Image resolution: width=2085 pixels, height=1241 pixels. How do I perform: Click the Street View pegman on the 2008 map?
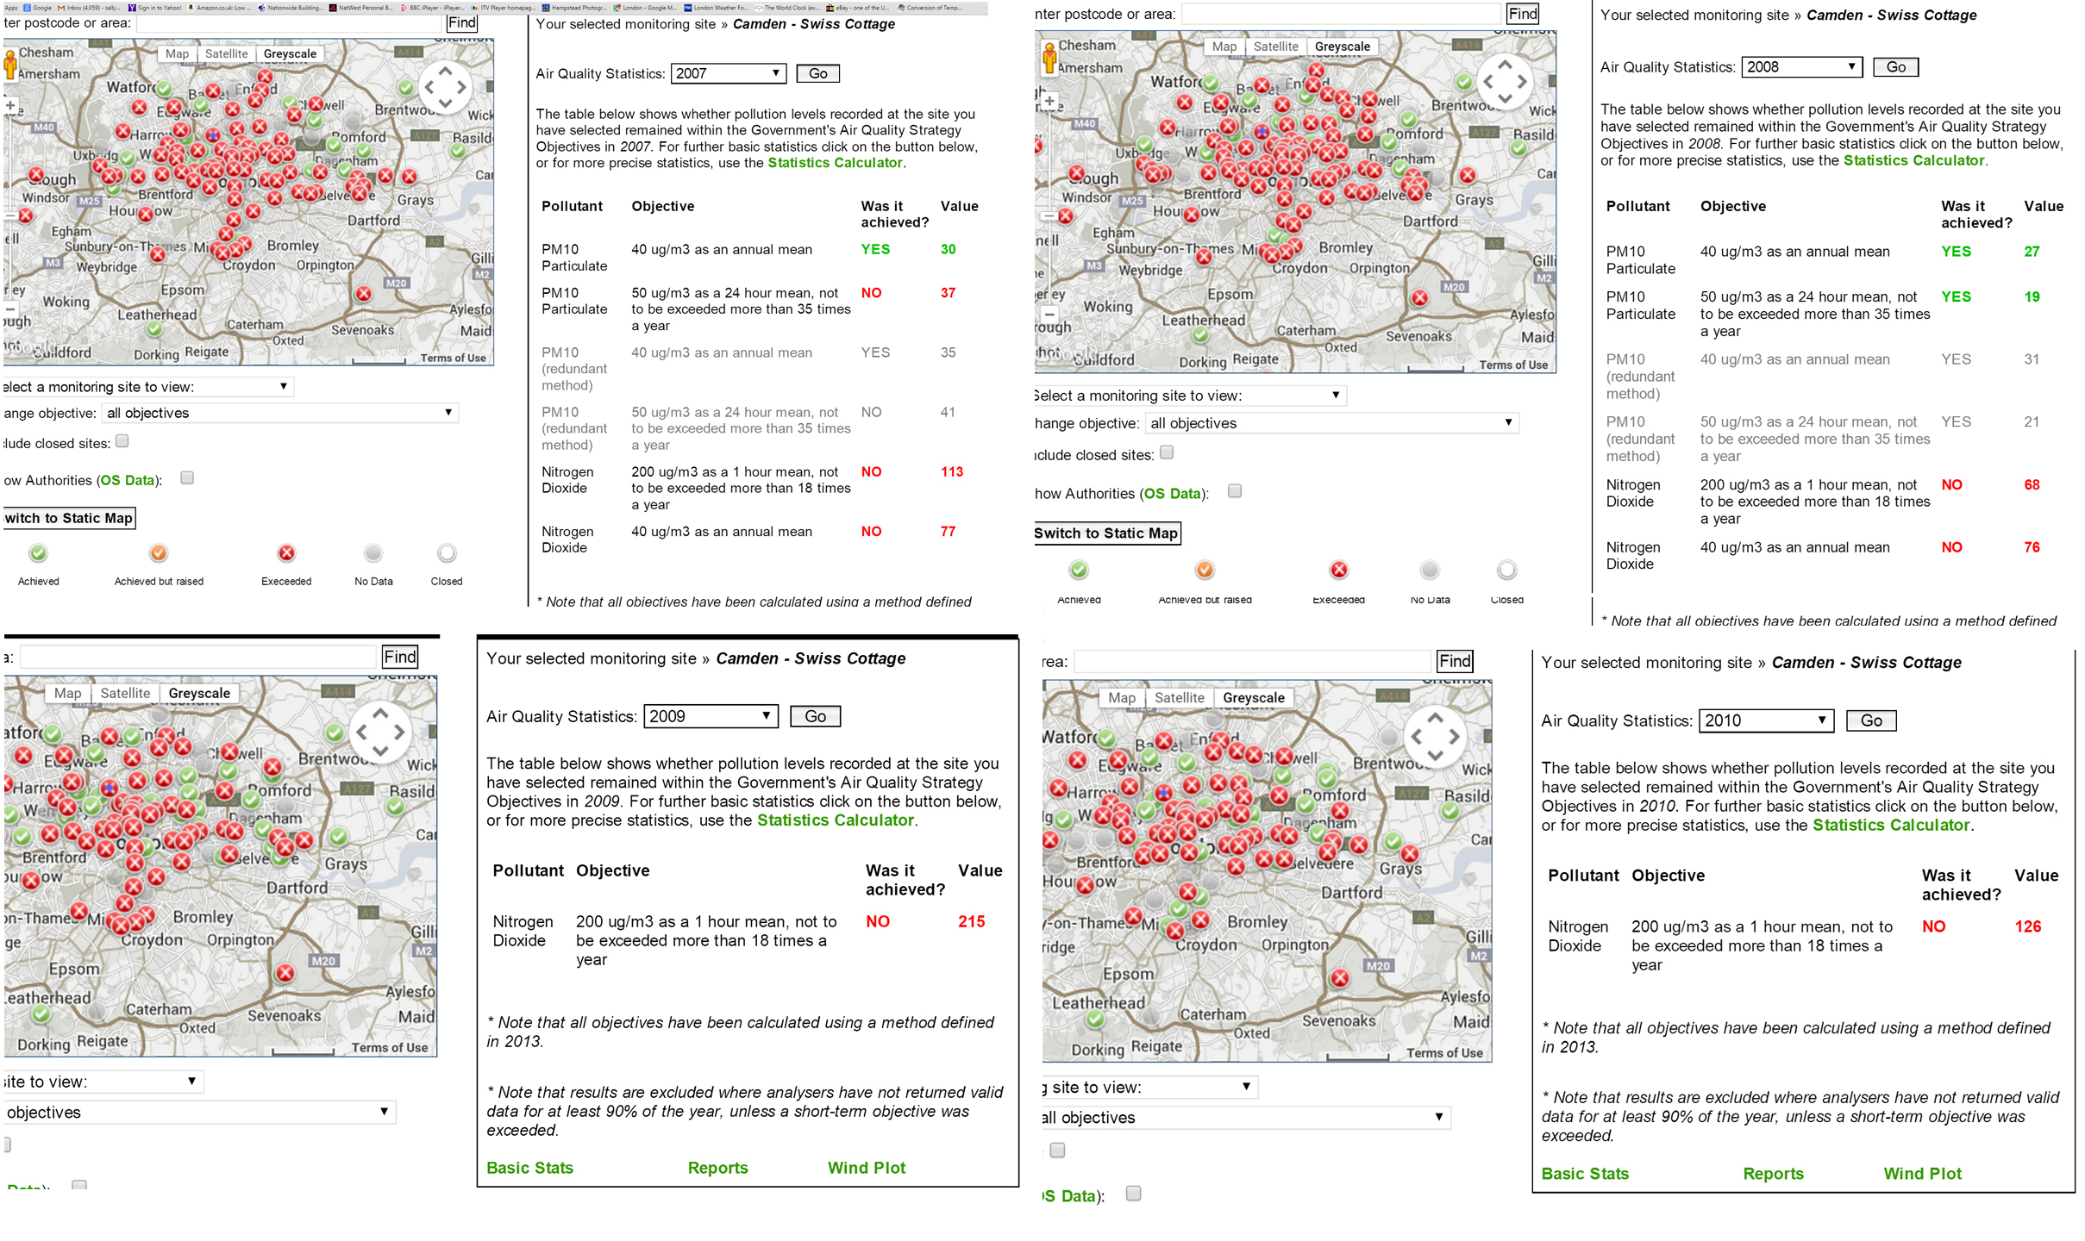point(1049,59)
